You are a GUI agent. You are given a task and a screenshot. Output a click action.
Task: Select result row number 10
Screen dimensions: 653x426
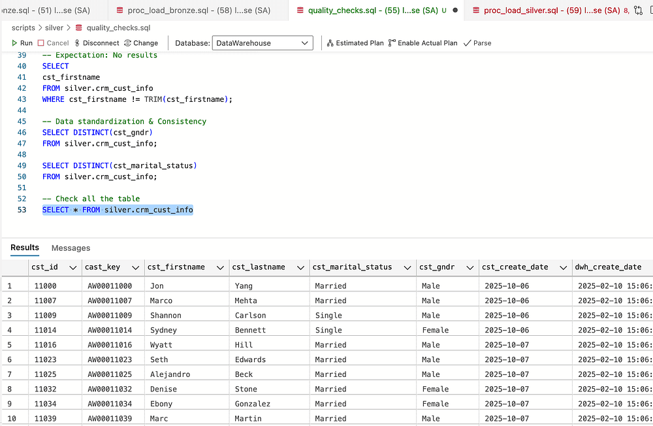coord(12,419)
